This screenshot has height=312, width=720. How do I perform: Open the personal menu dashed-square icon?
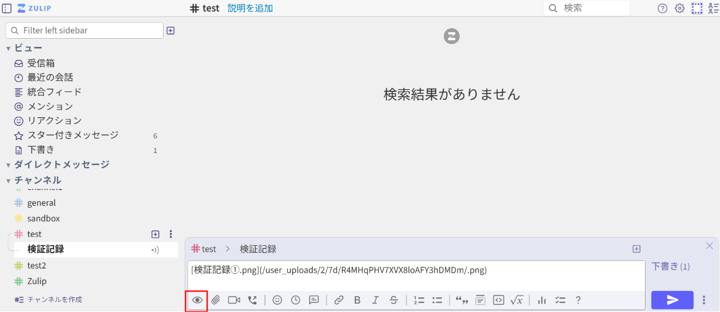click(697, 8)
